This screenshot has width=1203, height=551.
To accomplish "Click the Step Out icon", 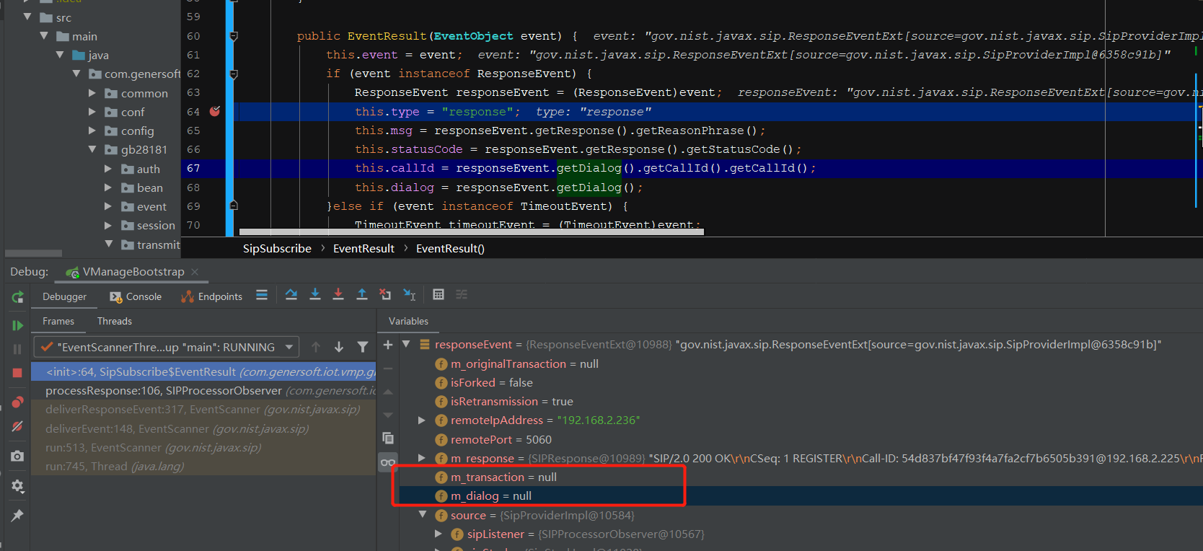I will pos(362,295).
